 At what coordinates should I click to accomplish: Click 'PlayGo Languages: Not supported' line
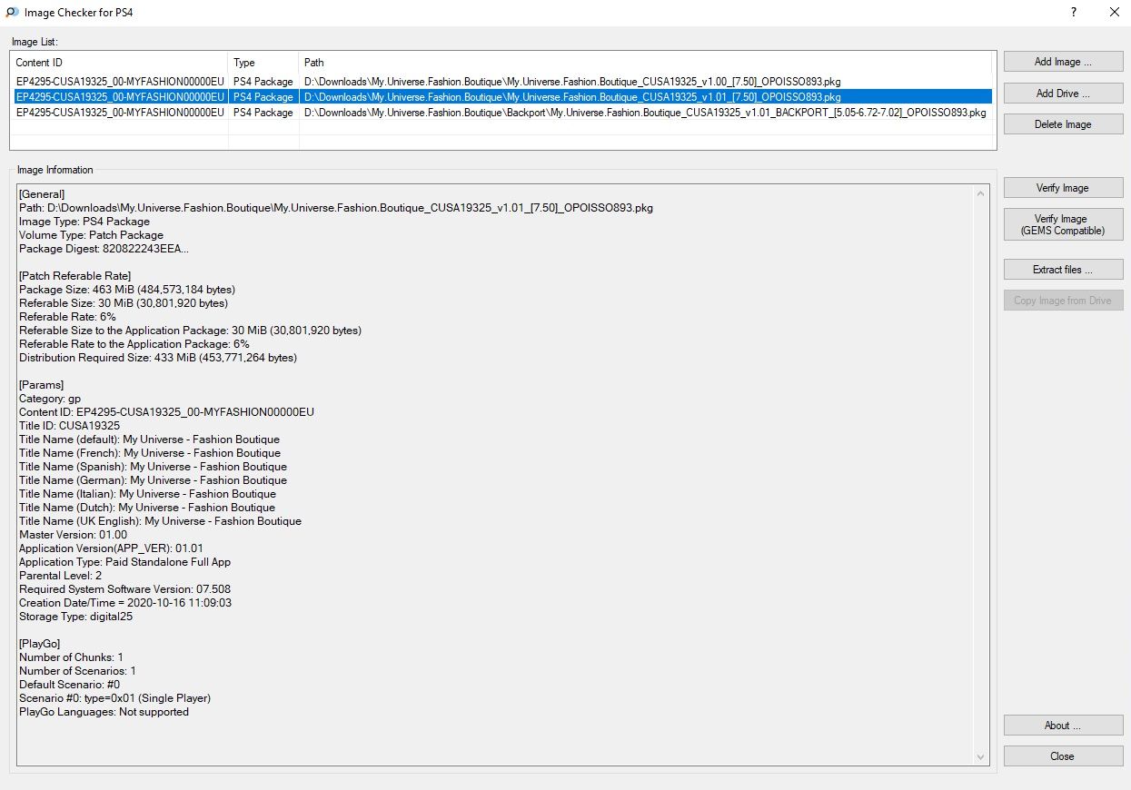[104, 712]
